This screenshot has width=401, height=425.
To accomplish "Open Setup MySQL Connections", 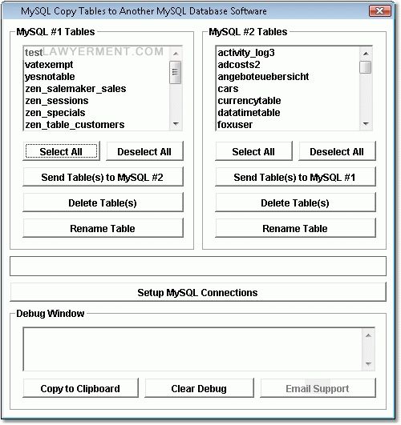I will click(x=198, y=292).
